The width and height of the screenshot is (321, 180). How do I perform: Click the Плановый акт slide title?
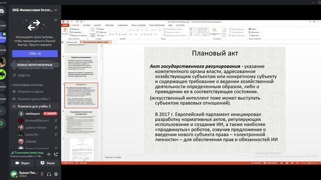215,53
